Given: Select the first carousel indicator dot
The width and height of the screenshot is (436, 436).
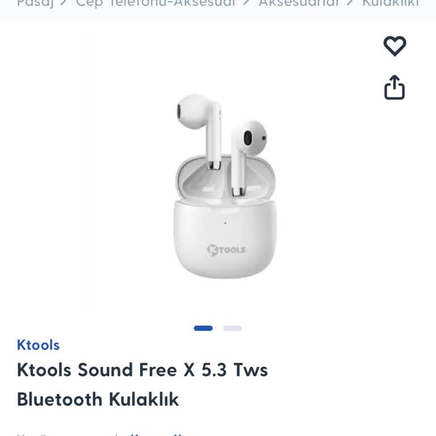Looking at the screenshot, I should click(203, 328).
